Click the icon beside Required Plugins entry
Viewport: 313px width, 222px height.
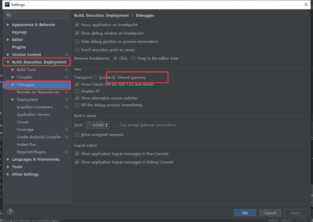point(66,152)
